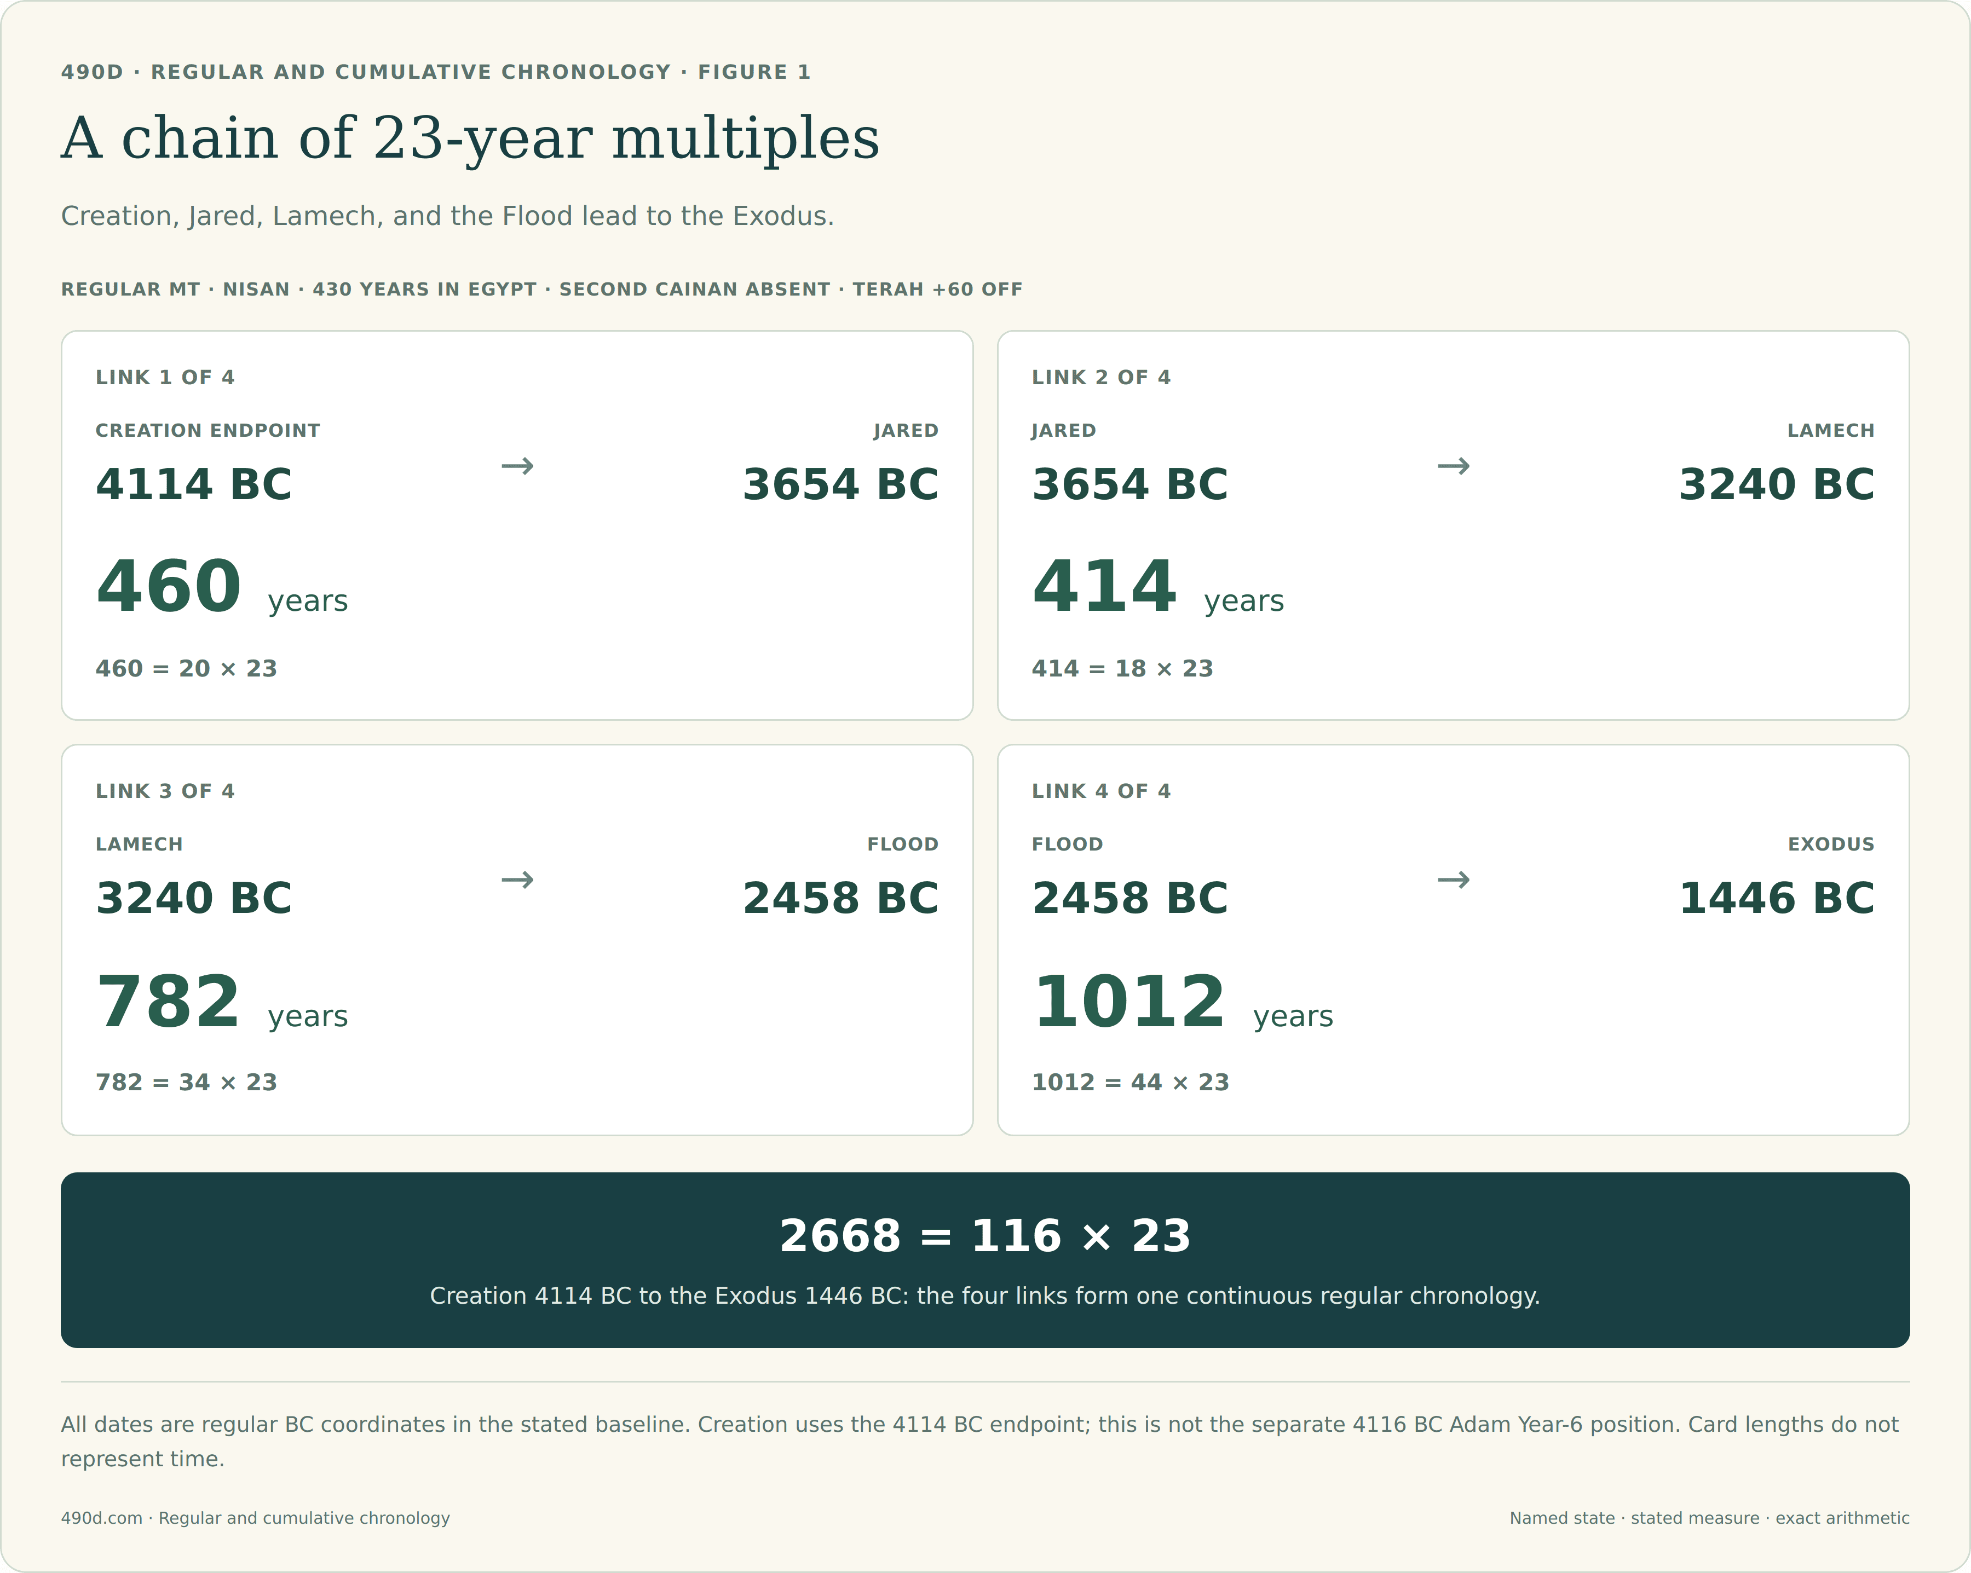
Task: Select the formula 1012 = 44 × 23
Action: tap(1131, 1083)
